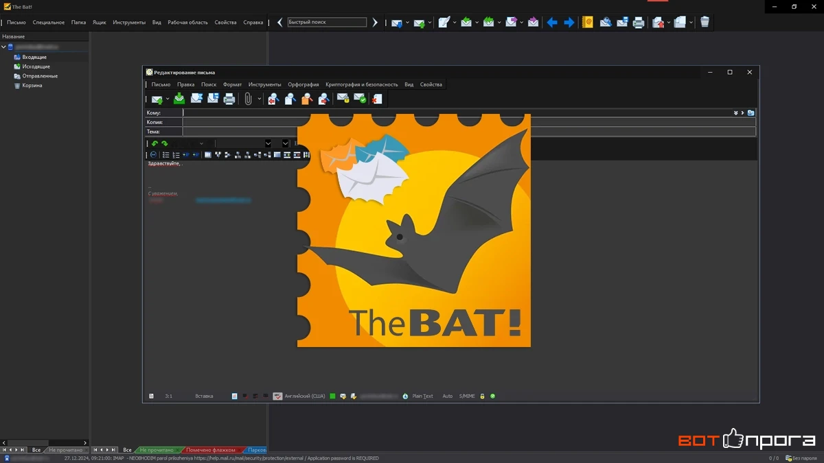824x463 pixels.
Task: Open the Ящик menu in main window
Action: pos(100,23)
